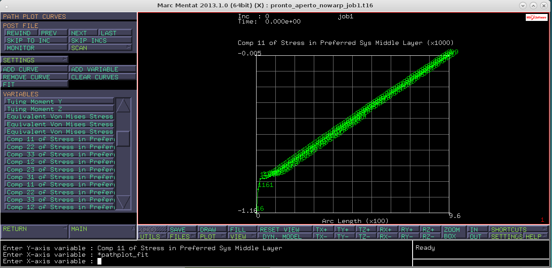The width and height of the screenshot is (552, 268).
Task: Click the variables list scroll-up arrow
Action: pyautogui.click(x=124, y=105)
